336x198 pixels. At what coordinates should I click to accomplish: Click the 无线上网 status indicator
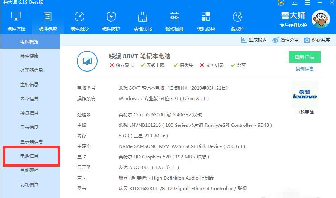[x=153, y=65]
